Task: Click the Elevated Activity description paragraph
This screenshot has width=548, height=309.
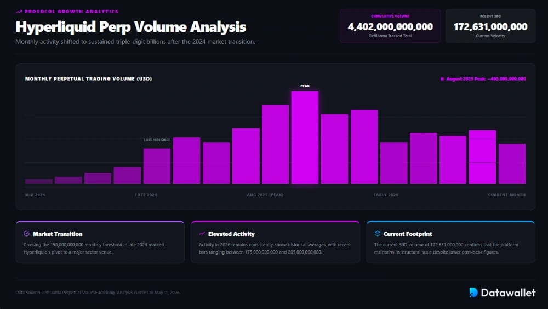Action: (275, 249)
